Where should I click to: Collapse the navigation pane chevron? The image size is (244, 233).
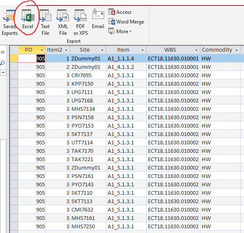(x=3, y=52)
